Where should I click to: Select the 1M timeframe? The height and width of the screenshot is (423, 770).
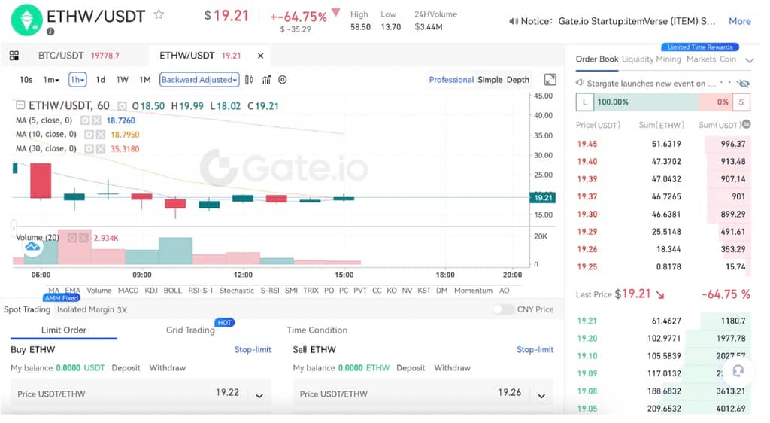tap(145, 80)
